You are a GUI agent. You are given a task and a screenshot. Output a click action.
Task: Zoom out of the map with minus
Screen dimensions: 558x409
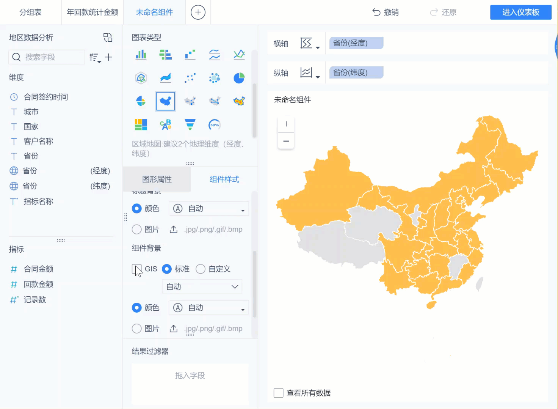[x=286, y=141]
